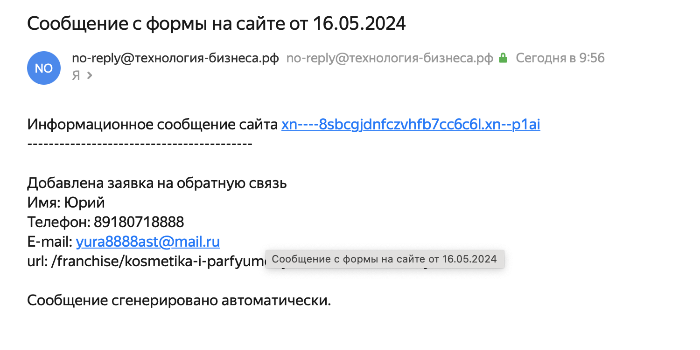Click the blue "NO" sender avatar
This screenshot has width=700, height=350.
pyautogui.click(x=44, y=68)
